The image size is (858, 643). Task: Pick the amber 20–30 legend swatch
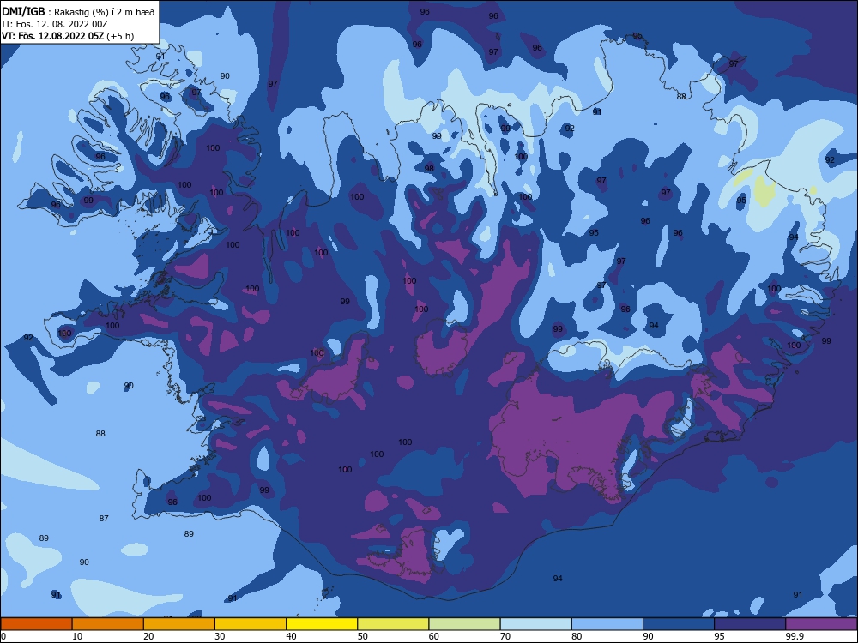coord(179,624)
